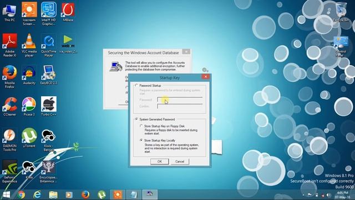Open uTorrent desktop shortcut
This screenshot has width=355, height=200.
click(x=29, y=138)
